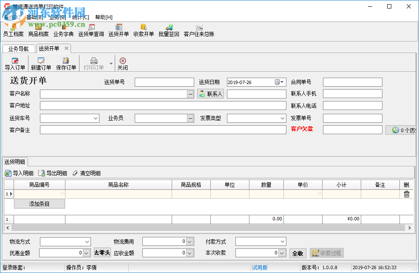Click the 合同单号 input field
The image size is (419, 273).
352,82
